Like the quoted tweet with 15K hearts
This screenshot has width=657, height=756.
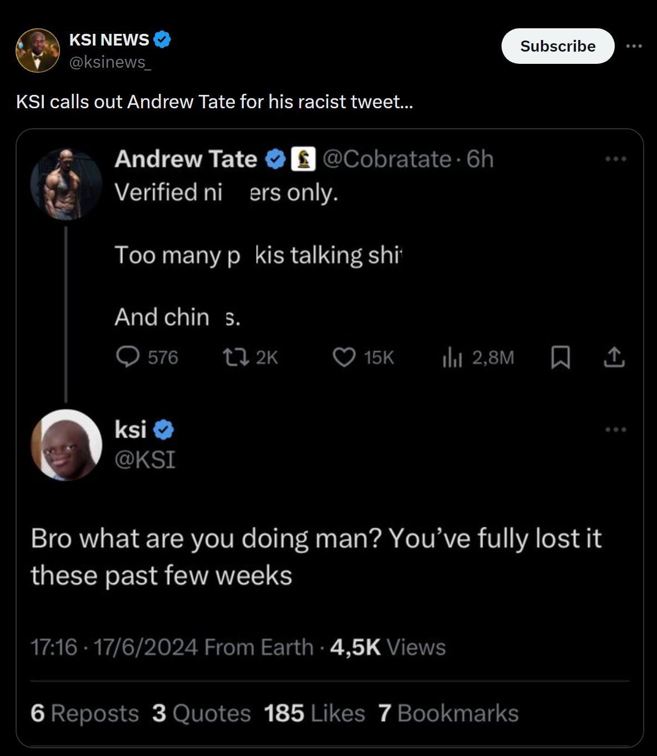344,357
